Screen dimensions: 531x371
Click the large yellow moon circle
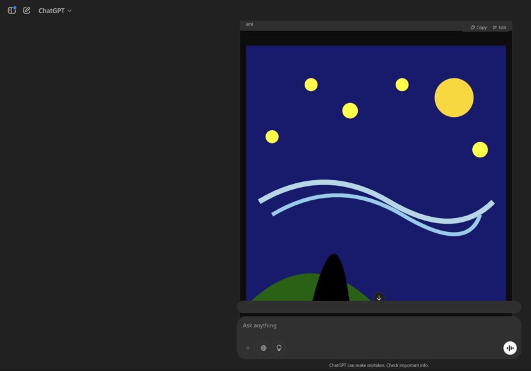click(x=454, y=98)
